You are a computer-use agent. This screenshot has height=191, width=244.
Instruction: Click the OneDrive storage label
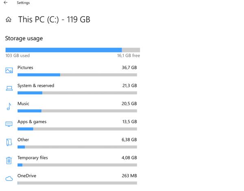[26, 176]
